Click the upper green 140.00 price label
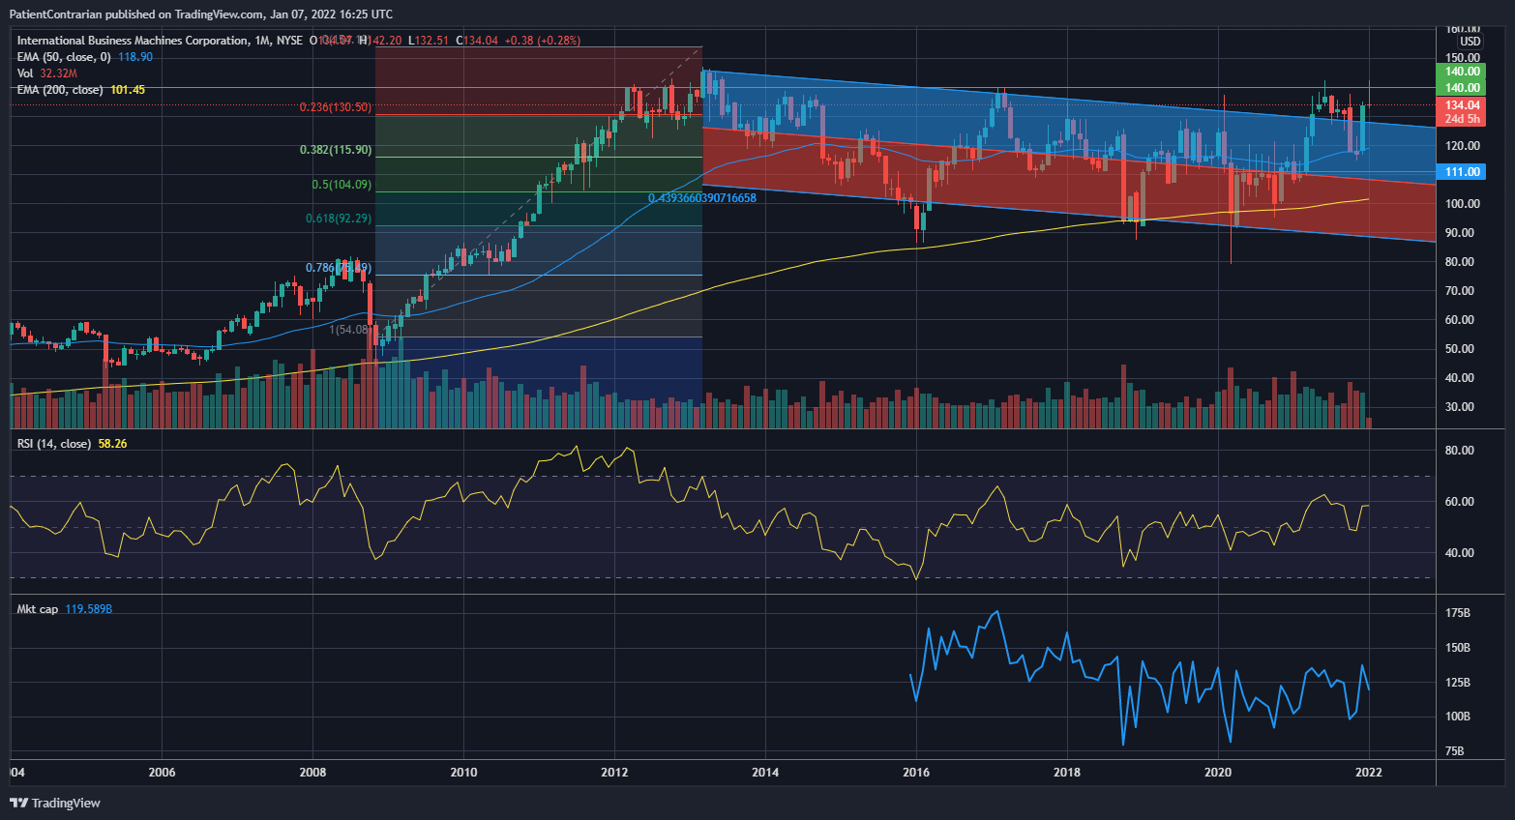The height and width of the screenshot is (820, 1515). tap(1462, 72)
